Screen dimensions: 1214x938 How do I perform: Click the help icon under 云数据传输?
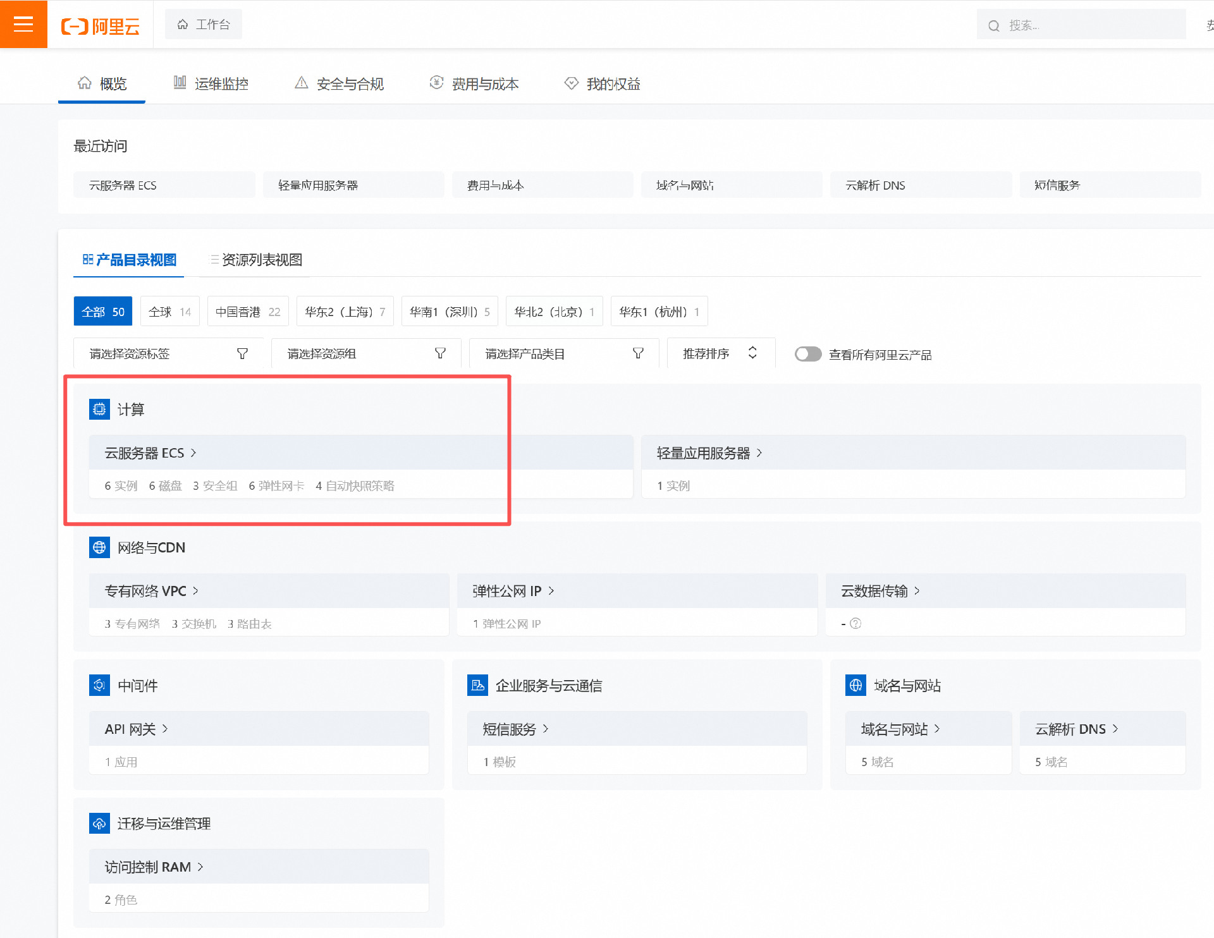pos(855,624)
